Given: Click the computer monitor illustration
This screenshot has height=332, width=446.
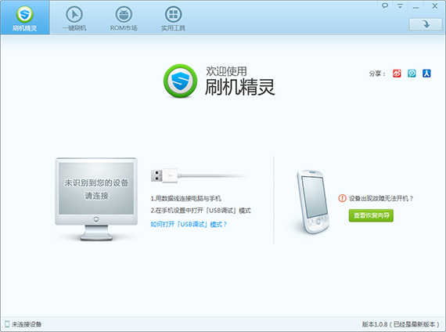Looking at the screenshot, I should (96, 199).
